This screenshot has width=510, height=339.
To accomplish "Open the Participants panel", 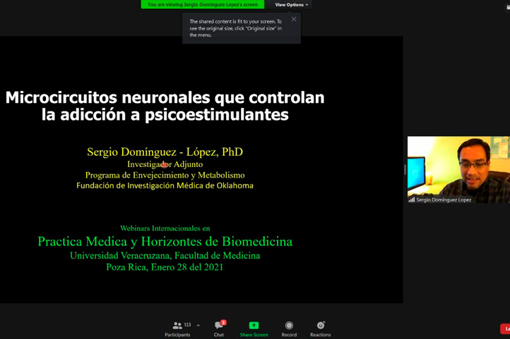I will click(x=177, y=328).
